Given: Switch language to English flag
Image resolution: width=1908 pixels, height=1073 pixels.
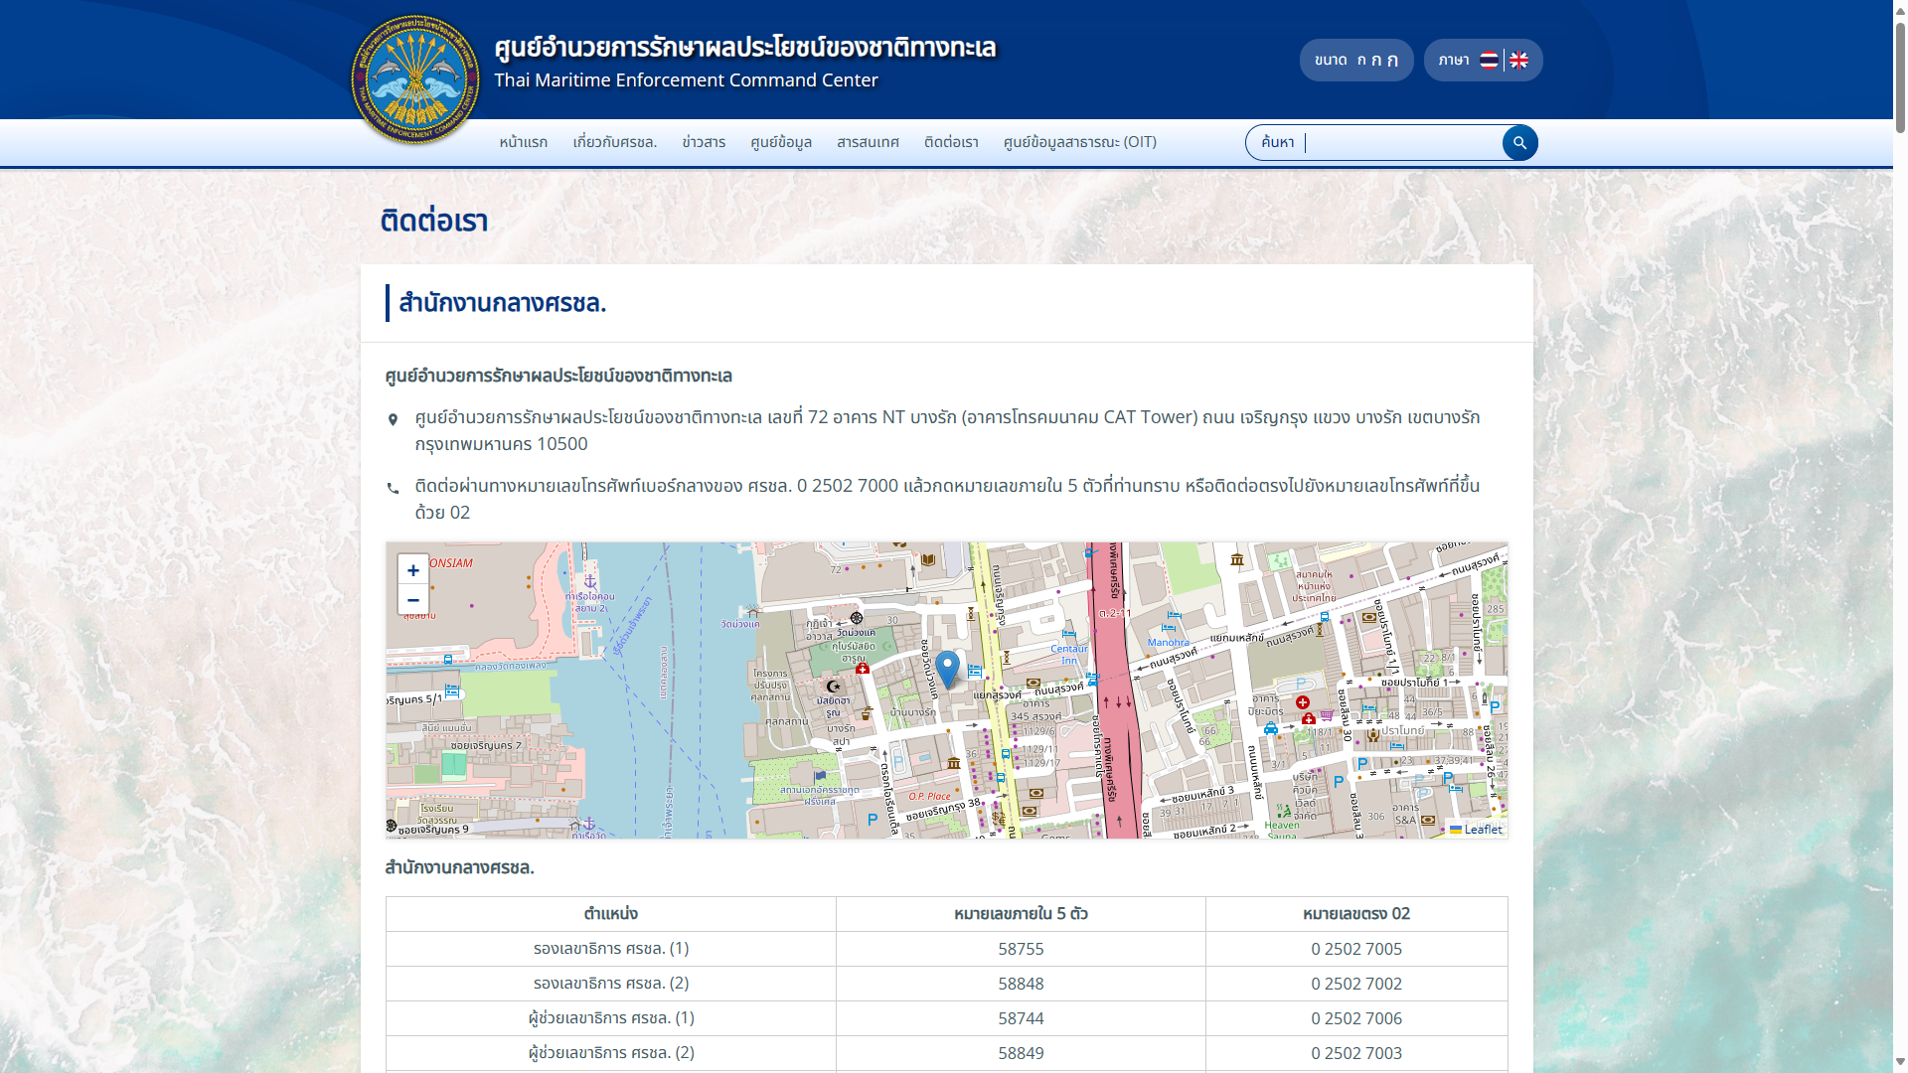Looking at the screenshot, I should click(x=1518, y=61).
